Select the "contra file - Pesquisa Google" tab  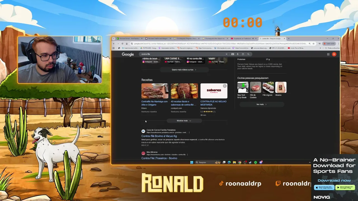point(272,39)
